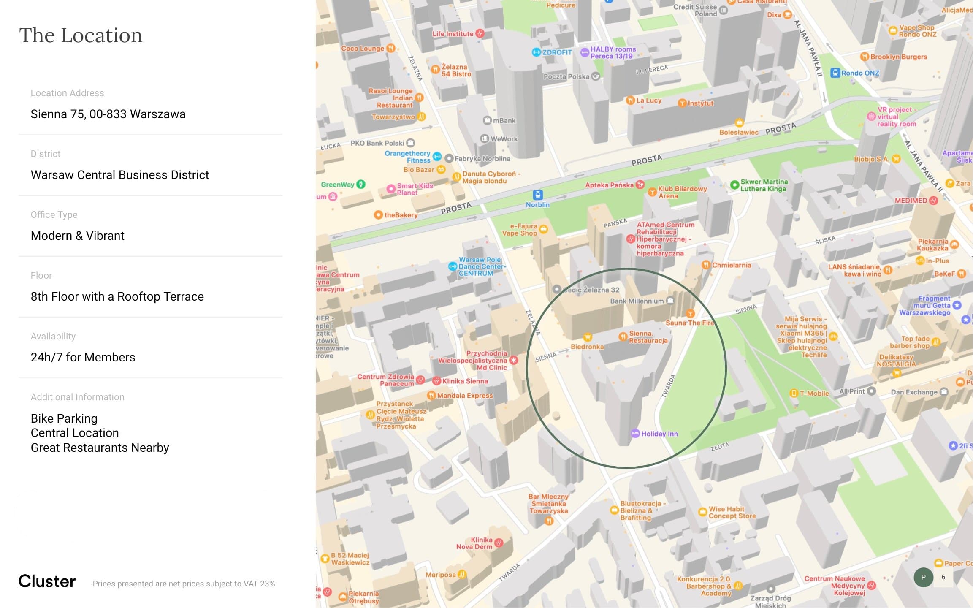Click the Poczta Polska post office marker
The image size is (973, 608).
[x=596, y=76]
